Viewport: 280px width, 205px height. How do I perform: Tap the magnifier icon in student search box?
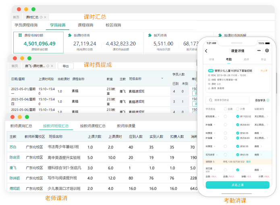pyautogui.click(x=211, y=100)
